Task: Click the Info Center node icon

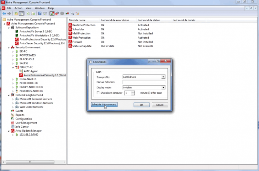Action: pyautogui.click(x=12, y=127)
